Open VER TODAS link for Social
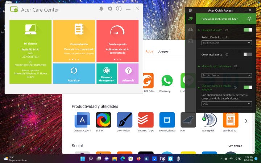This screenshot has height=163, width=261. point(235,146)
